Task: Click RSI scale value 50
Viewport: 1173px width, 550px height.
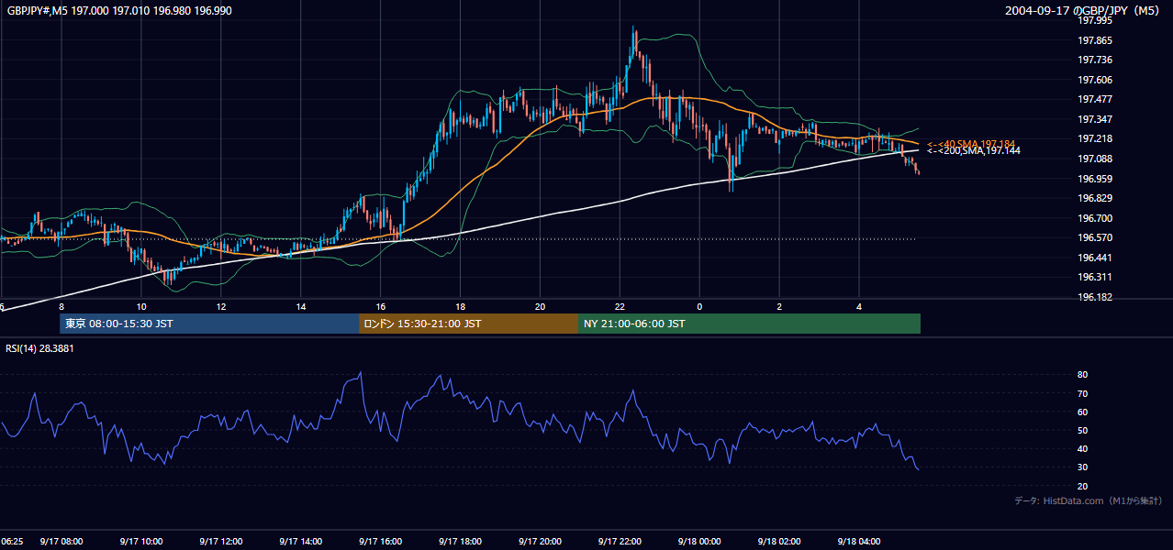Action: coord(1082,430)
